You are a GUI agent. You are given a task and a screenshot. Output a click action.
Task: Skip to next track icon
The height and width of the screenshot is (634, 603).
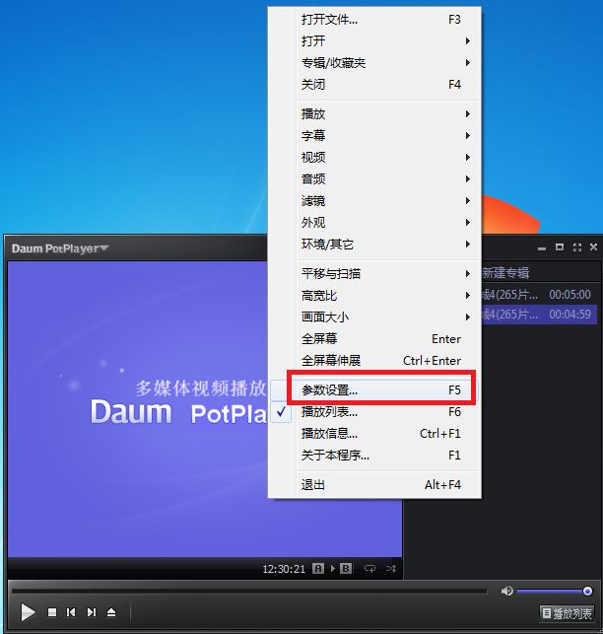pos(92,612)
